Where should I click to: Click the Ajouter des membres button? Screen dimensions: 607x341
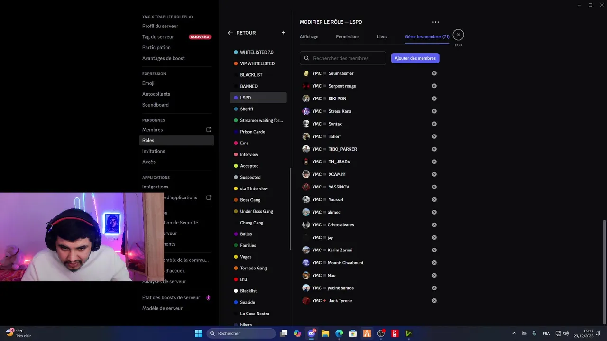(415, 58)
